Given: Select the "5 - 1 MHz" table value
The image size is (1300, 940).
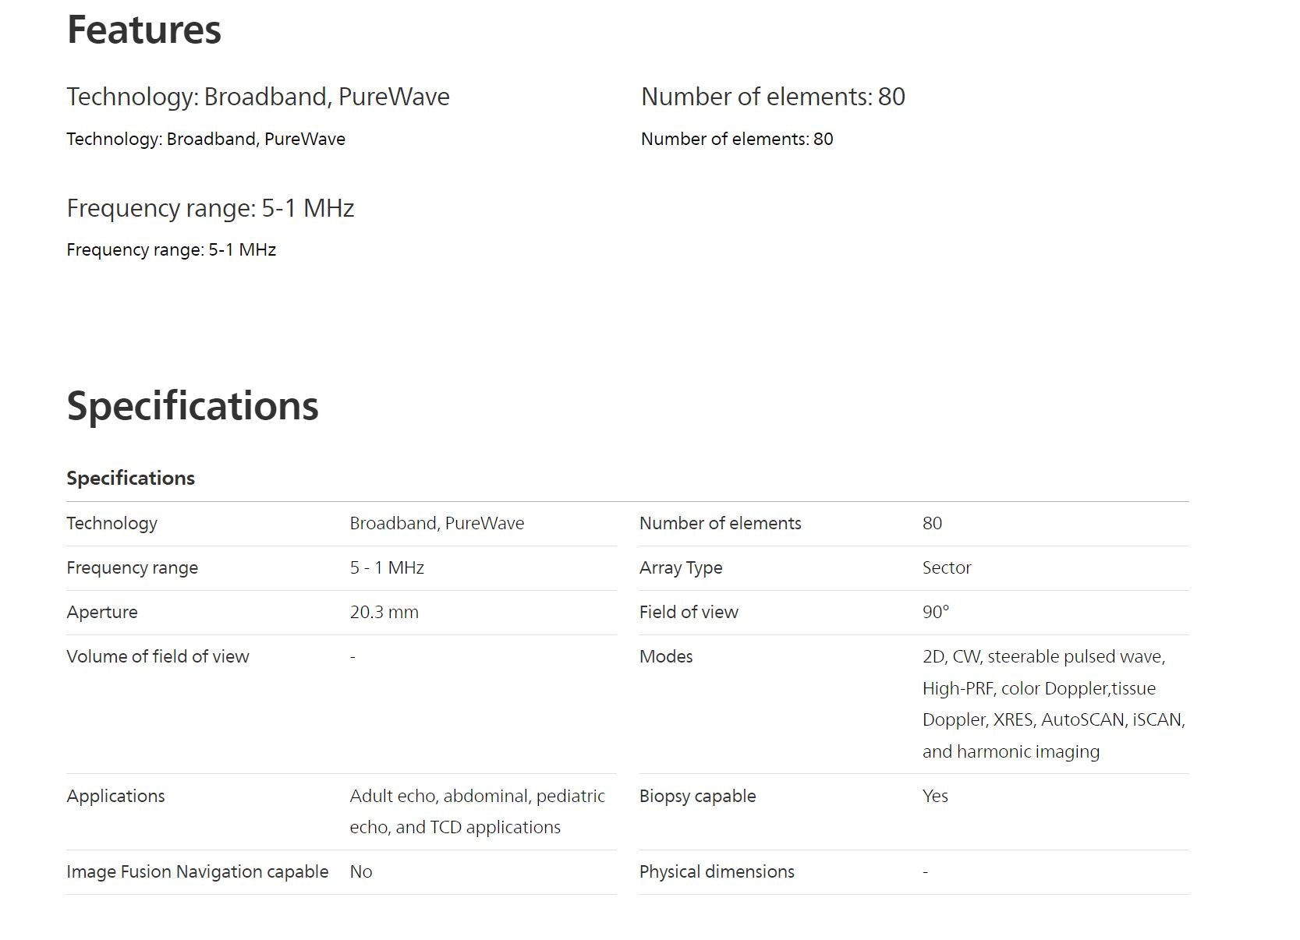Looking at the screenshot, I should 387,567.
